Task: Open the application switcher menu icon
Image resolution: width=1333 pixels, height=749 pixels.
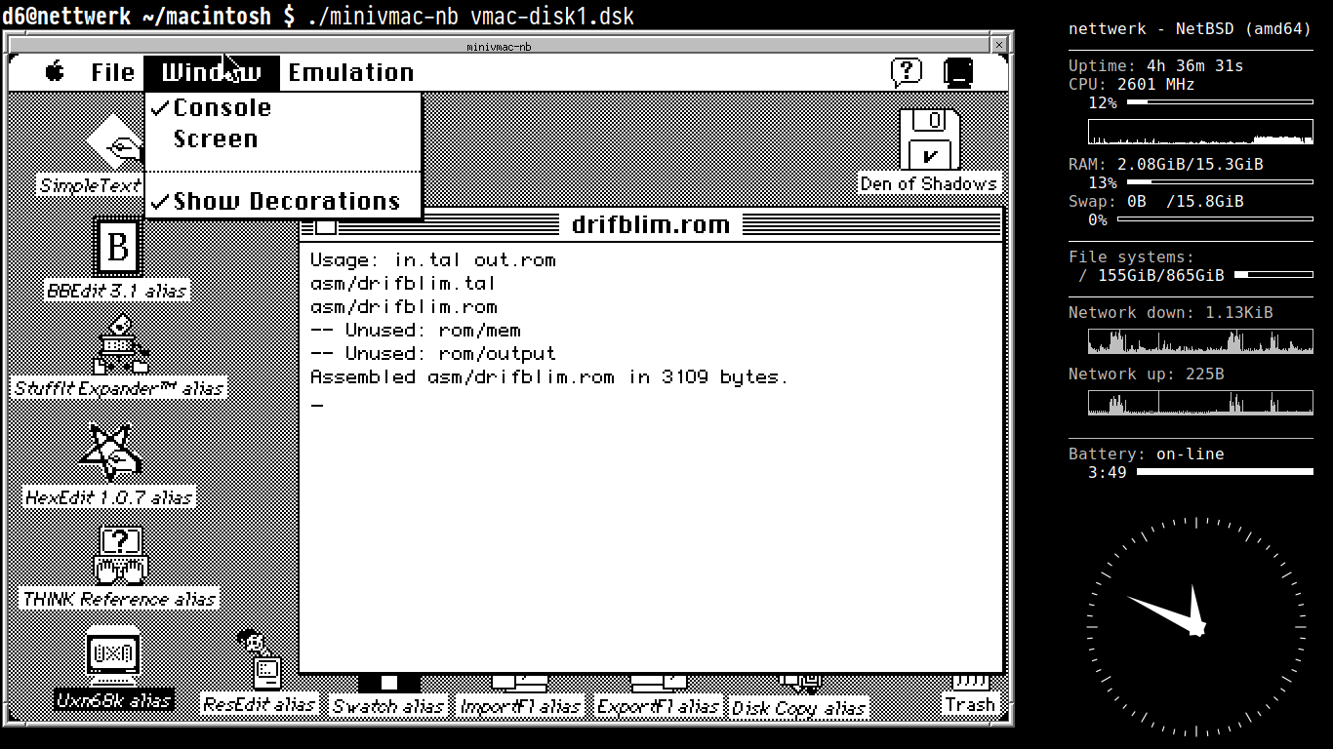Action: pyautogui.click(x=959, y=72)
